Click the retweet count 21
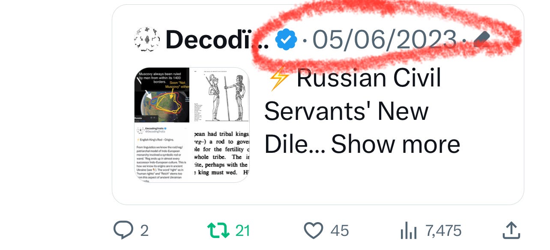 coord(242,231)
